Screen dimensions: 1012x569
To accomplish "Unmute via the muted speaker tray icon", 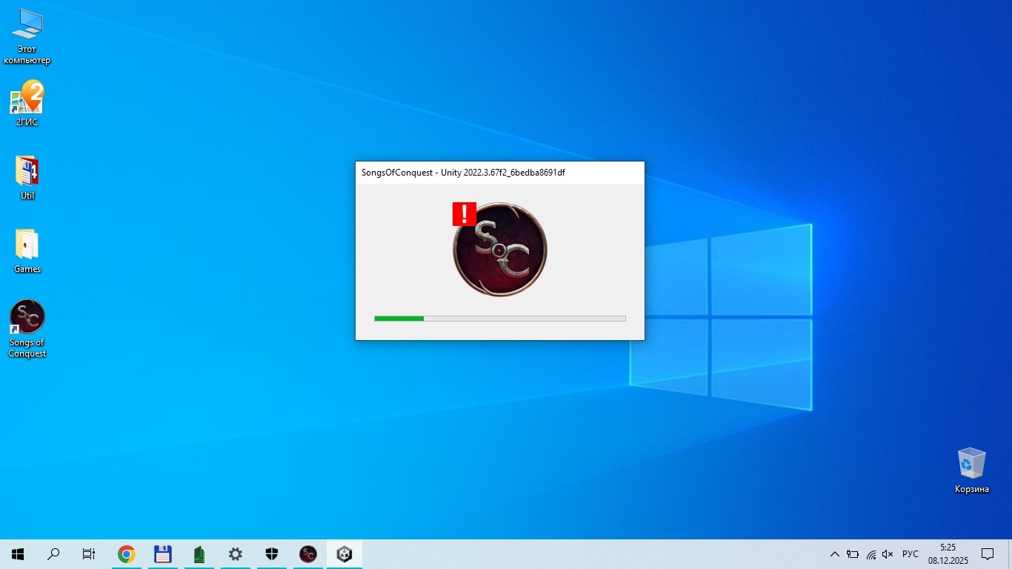I will coord(888,554).
